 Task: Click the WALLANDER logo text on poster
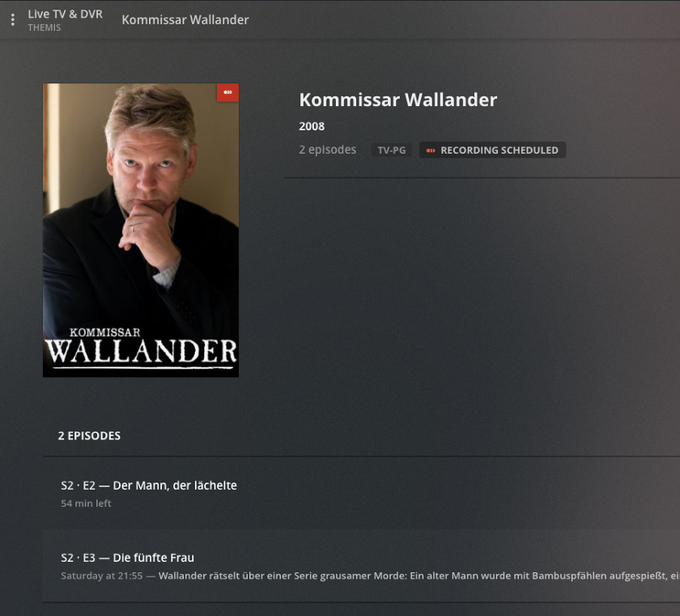pyautogui.click(x=141, y=351)
